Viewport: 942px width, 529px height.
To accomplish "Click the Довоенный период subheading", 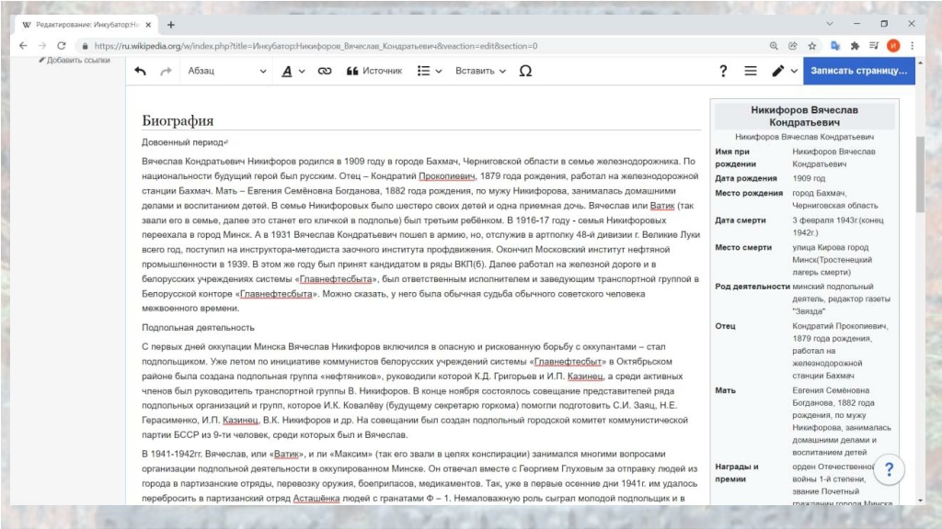I will 183,142.
